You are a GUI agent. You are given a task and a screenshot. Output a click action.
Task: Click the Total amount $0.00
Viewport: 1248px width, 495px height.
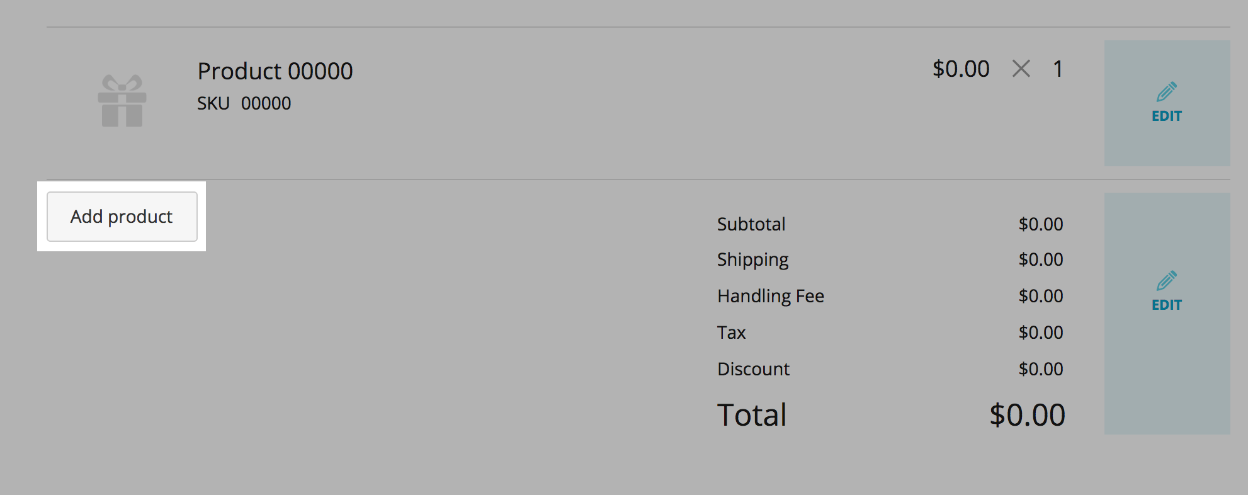(1027, 415)
